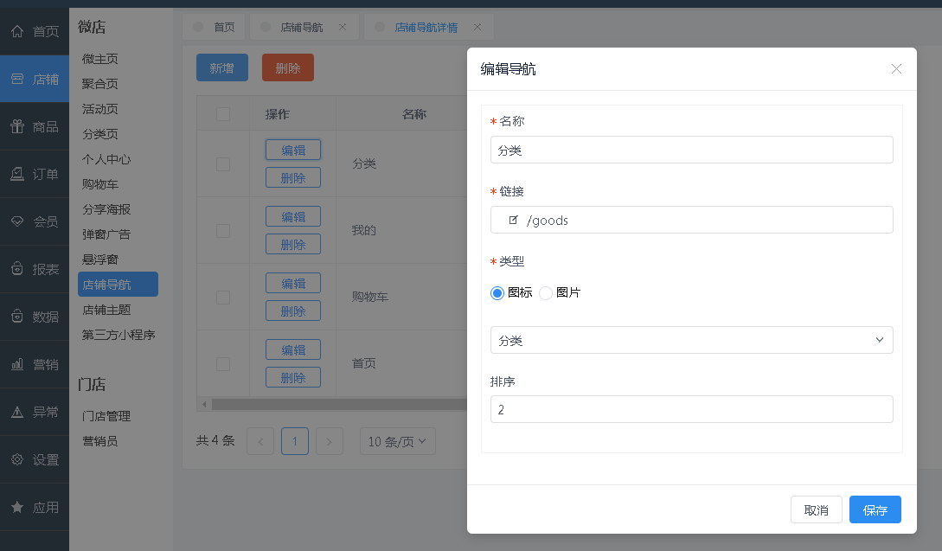Click the gift icon beside 商品

[x=17, y=126]
